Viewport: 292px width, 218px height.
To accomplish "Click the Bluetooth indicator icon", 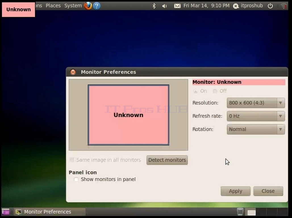I will [x=154, y=6].
